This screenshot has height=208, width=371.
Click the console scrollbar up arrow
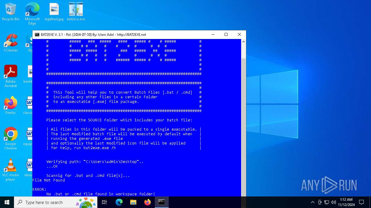(243, 42)
